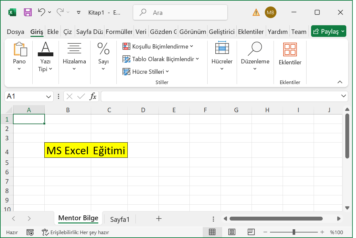Image resolution: width=356 pixels, height=238 pixels.
Task: Click the Select All corner triangle
Action: [9, 110]
